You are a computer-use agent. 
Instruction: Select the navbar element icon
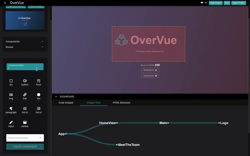pyautogui.click(x=25, y=122)
